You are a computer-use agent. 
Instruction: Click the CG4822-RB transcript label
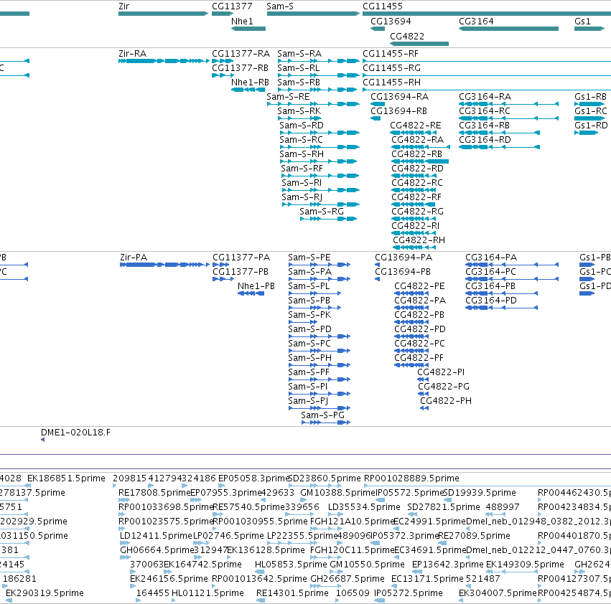(x=416, y=154)
